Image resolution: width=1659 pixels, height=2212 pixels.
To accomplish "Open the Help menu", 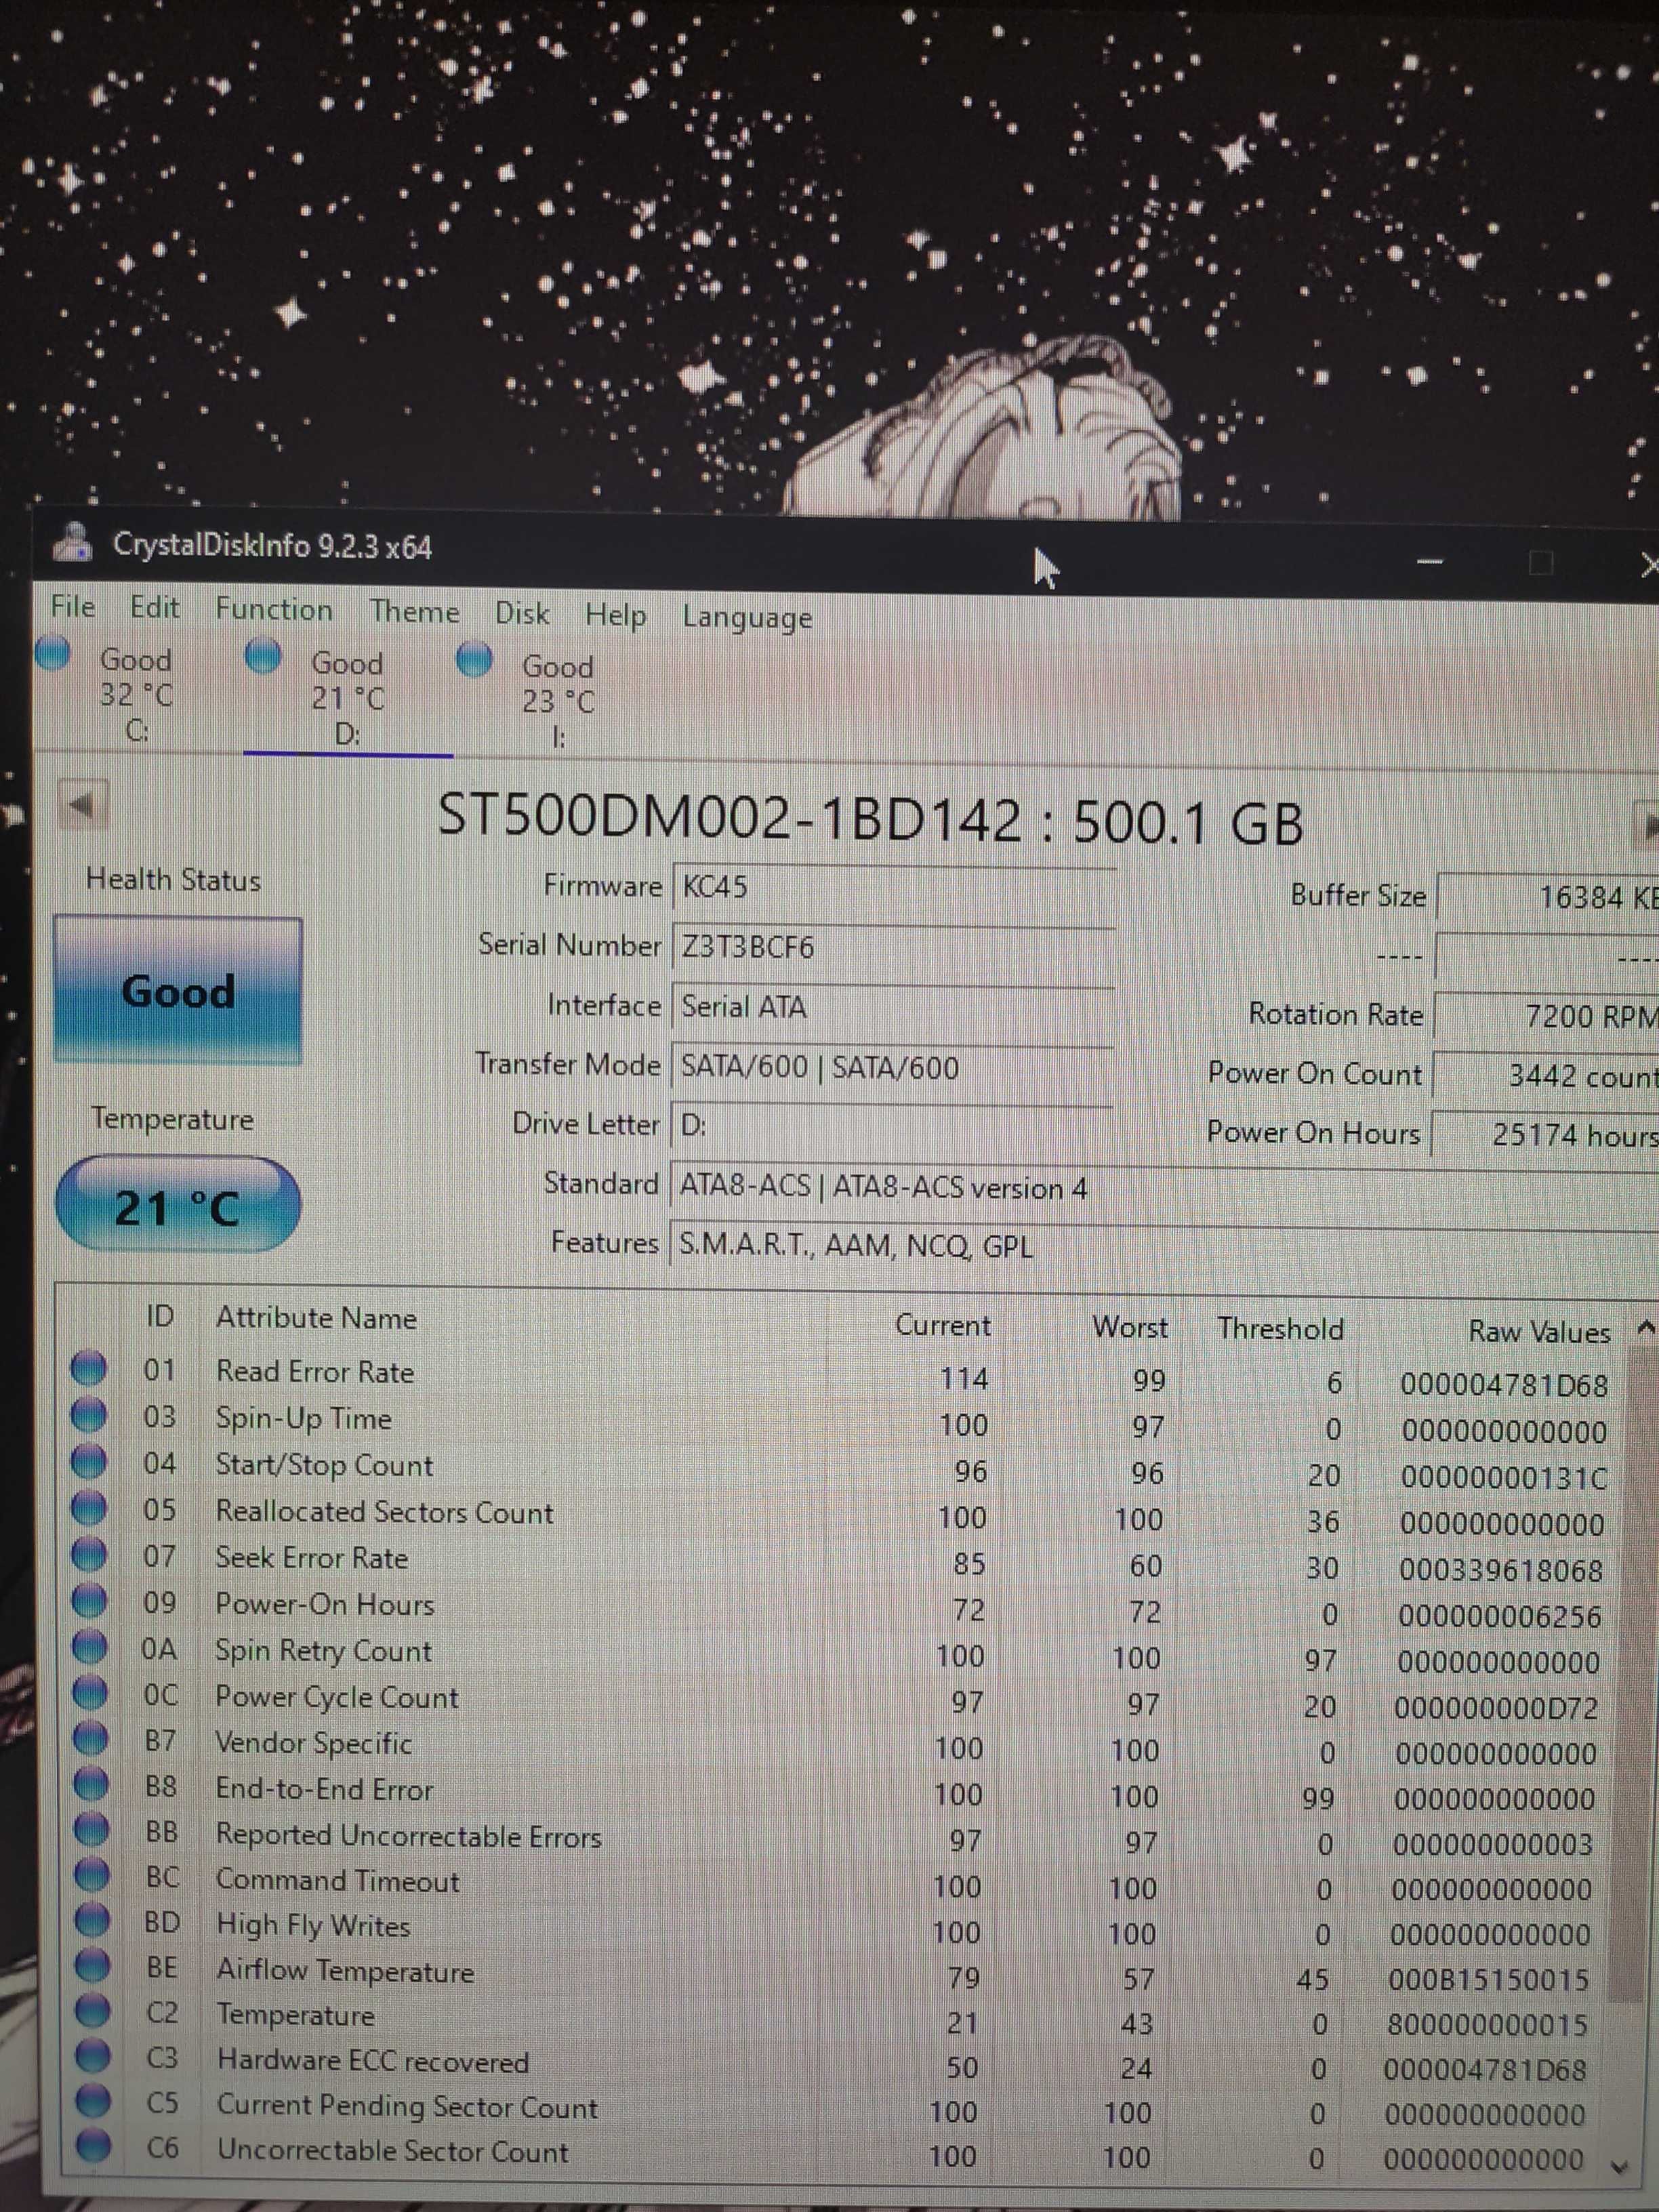I will [x=615, y=615].
